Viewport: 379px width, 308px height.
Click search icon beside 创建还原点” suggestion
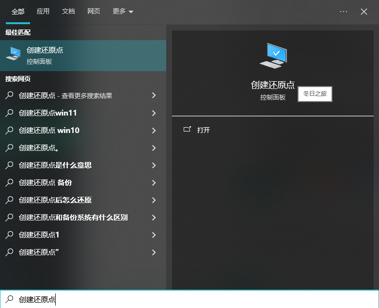point(9,252)
